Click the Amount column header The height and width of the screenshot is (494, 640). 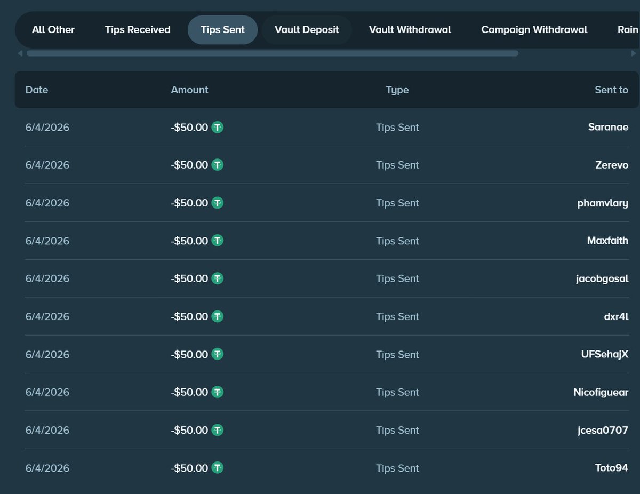tap(189, 90)
